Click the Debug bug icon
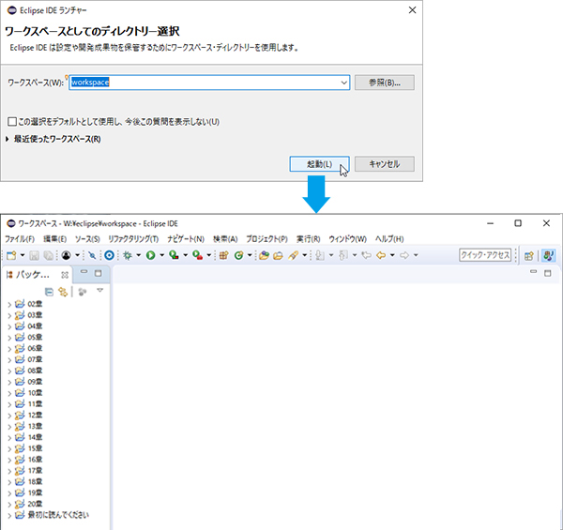This screenshot has height=530, width=563. tap(128, 255)
